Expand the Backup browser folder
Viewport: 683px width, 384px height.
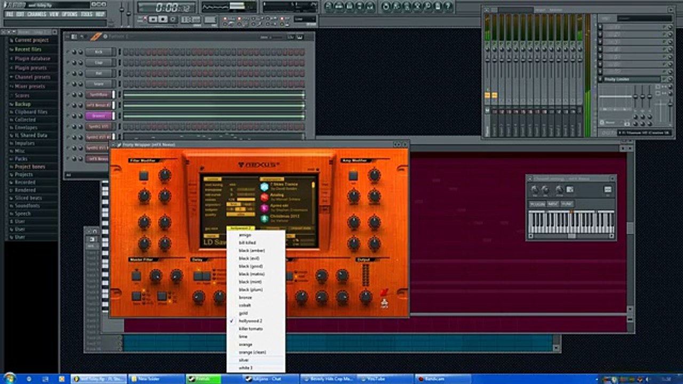[x=22, y=104]
